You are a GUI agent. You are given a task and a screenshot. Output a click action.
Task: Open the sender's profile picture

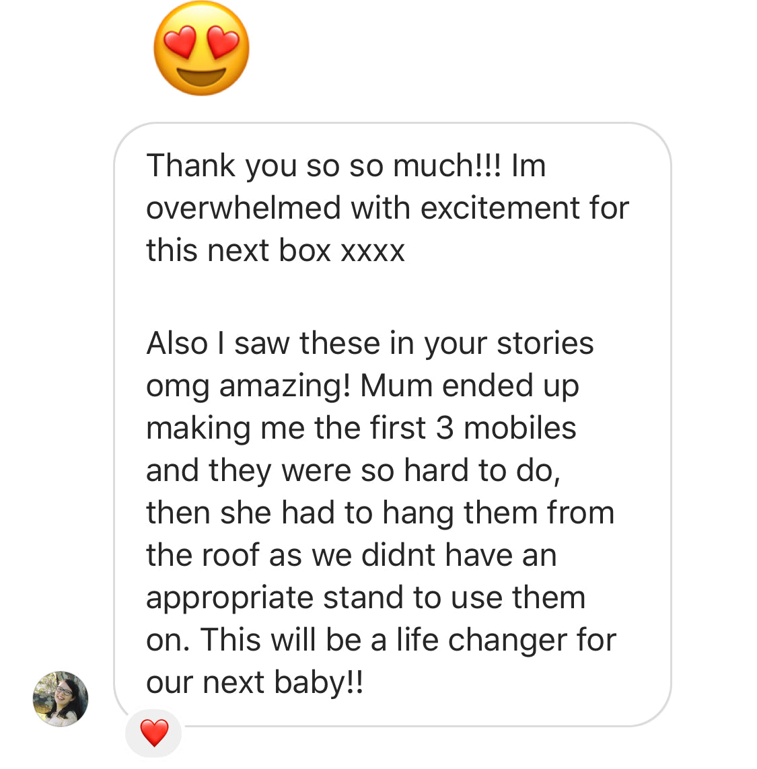coord(61,698)
